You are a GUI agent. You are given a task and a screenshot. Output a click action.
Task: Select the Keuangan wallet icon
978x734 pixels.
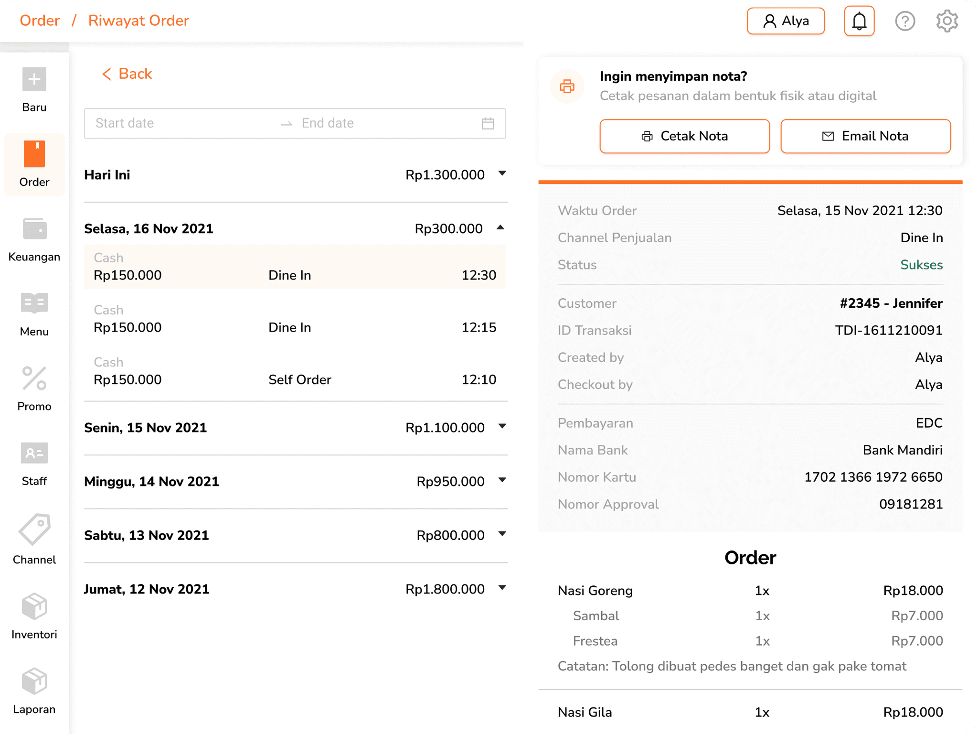(34, 229)
